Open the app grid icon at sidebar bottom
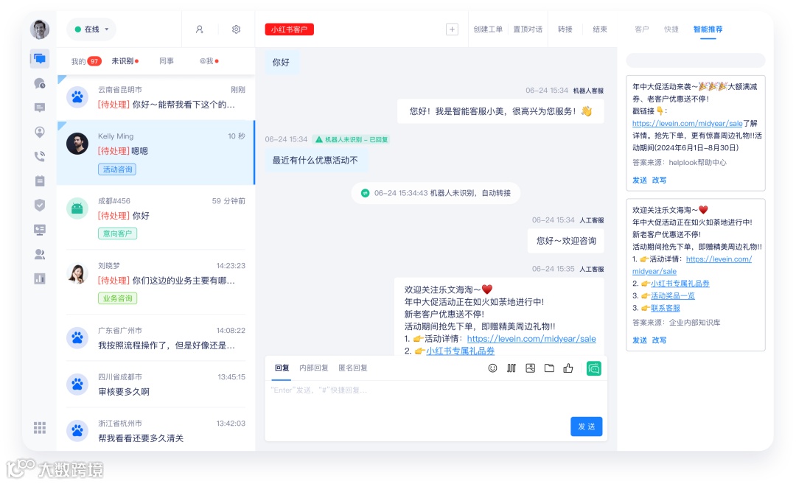This screenshot has width=796, height=484. [40, 428]
